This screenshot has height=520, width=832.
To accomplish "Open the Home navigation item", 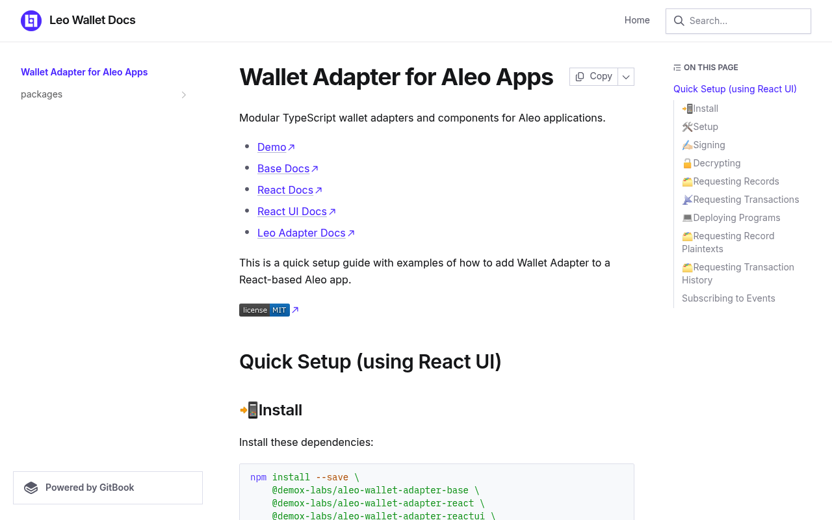I will 637,20.
